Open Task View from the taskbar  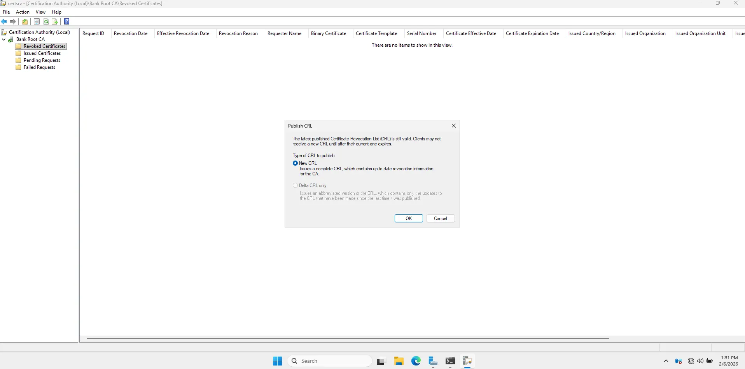[x=381, y=361]
